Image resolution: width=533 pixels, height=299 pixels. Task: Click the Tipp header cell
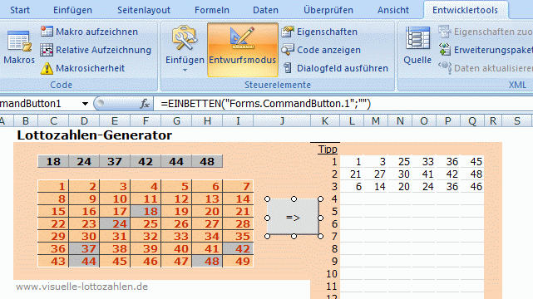[x=325, y=149]
